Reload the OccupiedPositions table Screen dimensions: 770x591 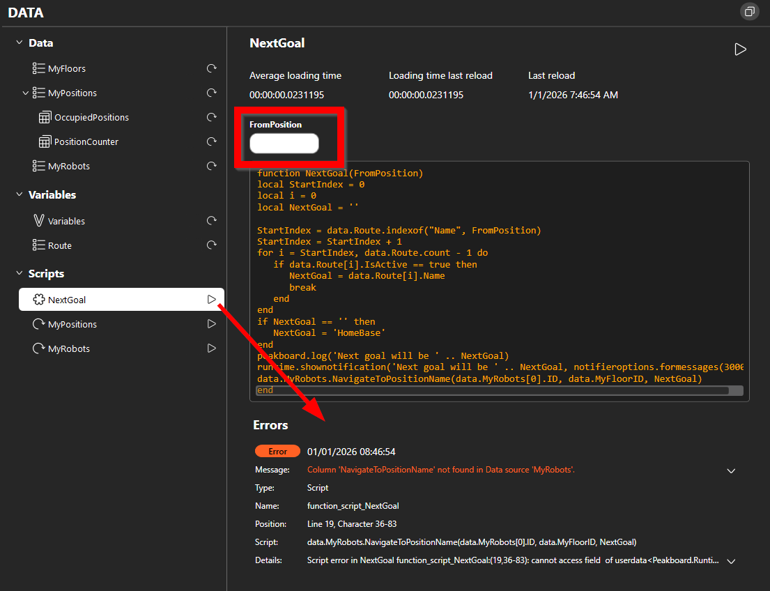pyautogui.click(x=211, y=117)
